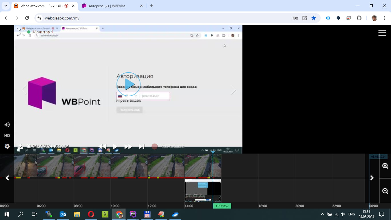Open player settings gear icon
Viewport: 391px width, 220px height.
click(7, 146)
